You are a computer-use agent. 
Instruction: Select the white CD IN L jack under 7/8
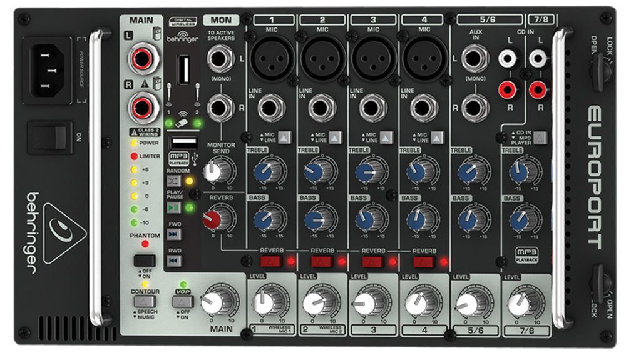[x=538, y=59]
